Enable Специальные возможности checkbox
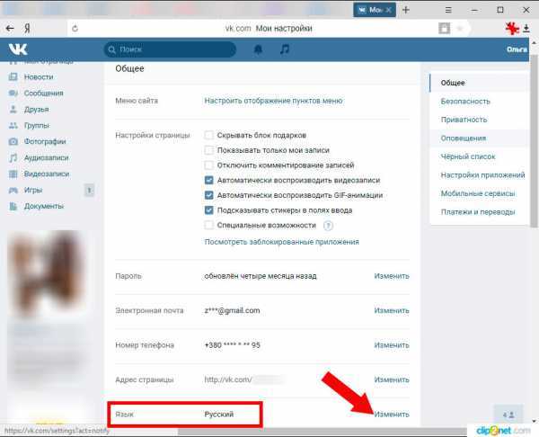This screenshot has height=437, width=539. 208,225
